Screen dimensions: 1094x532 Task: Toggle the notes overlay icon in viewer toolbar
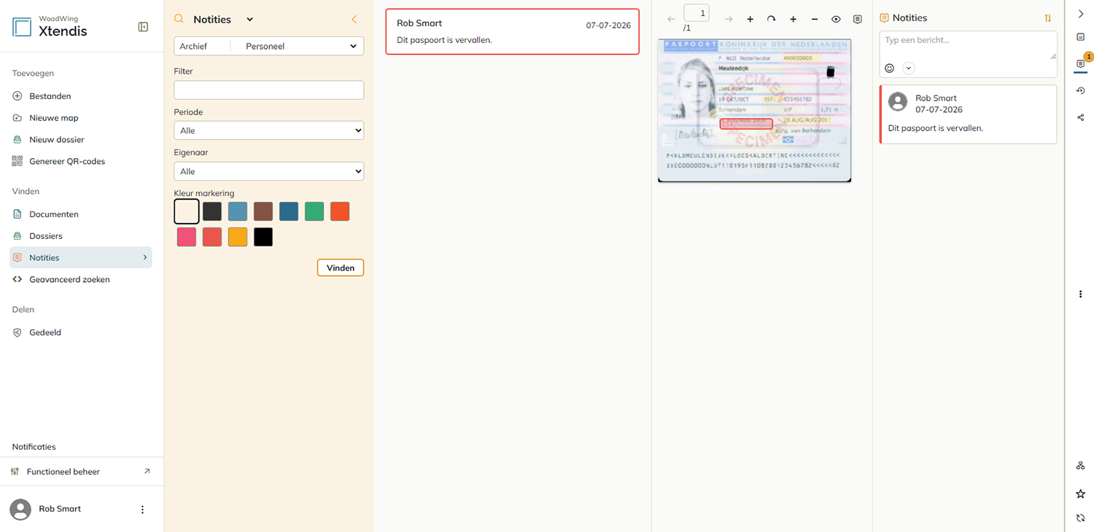click(858, 19)
